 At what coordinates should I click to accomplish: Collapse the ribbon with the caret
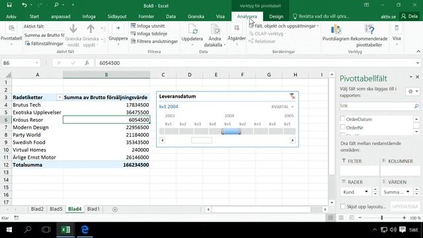(418, 52)
